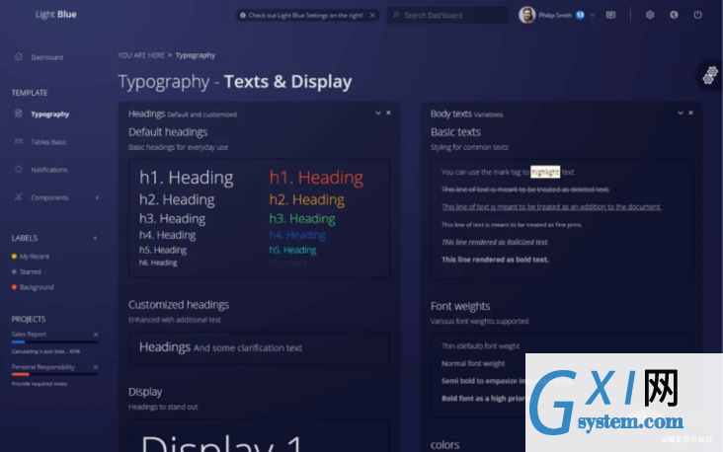Add a new label with plus icon
723x452 pixels.
click(x=95, y=238)
